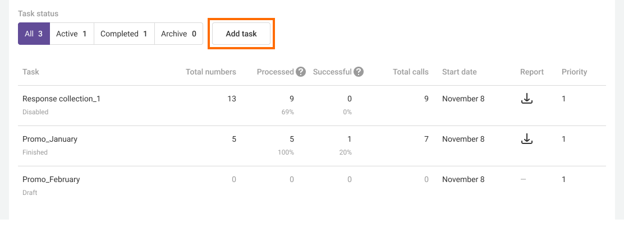Select the All tasks tab
This screenshot has width=624, height=233.
tap(34, 34)
